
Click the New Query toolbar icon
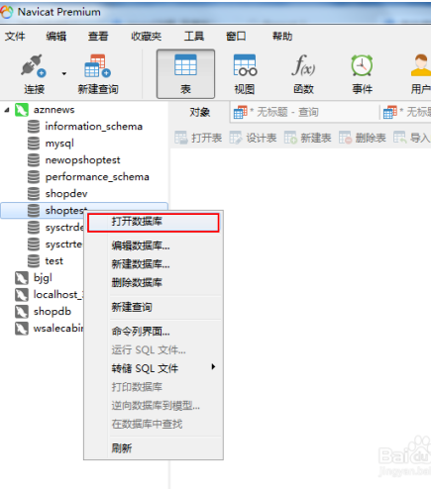97,65
